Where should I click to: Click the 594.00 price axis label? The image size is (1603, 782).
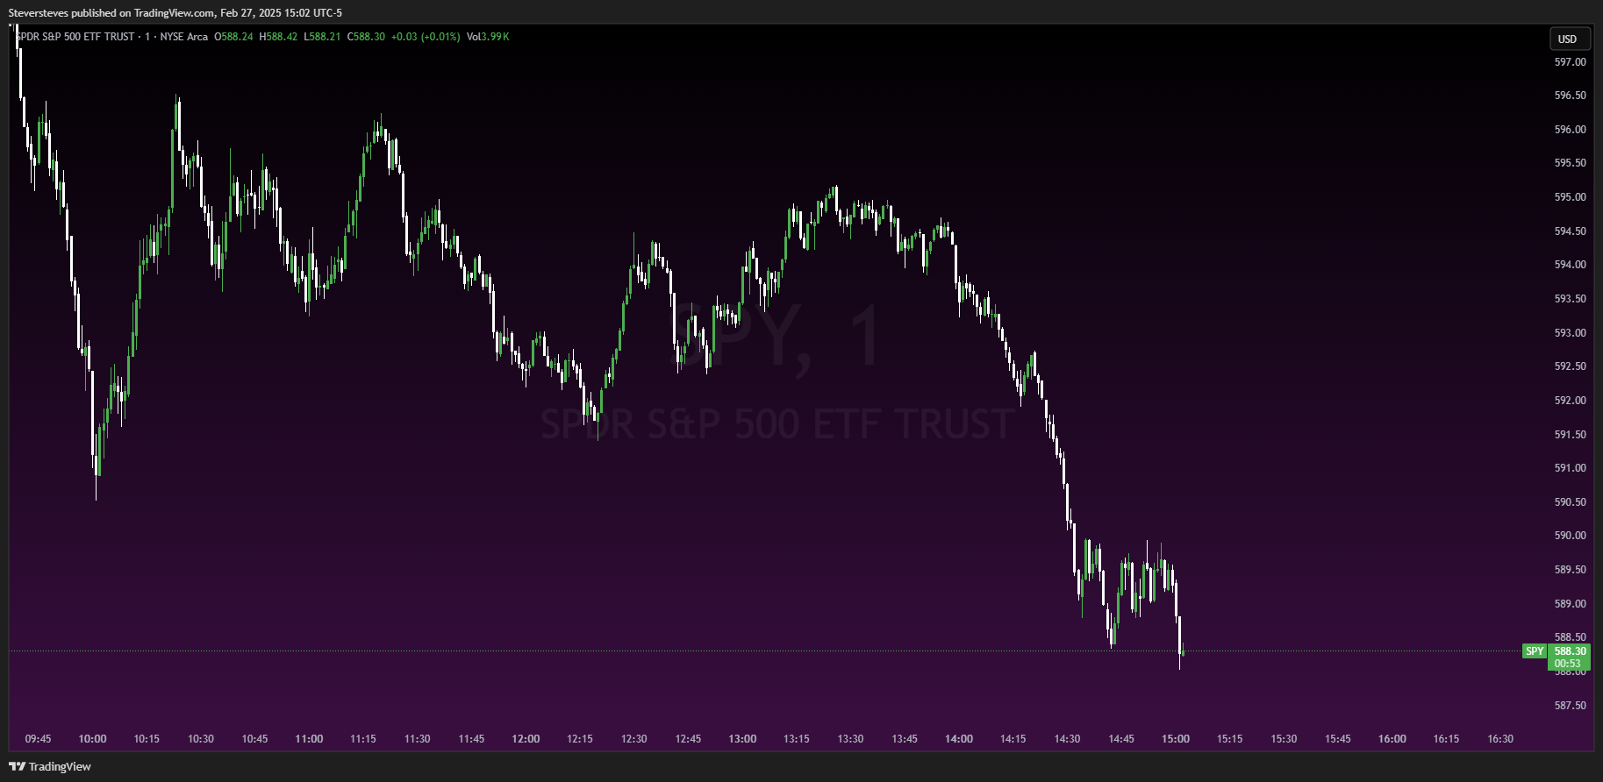click(1570, 265)
